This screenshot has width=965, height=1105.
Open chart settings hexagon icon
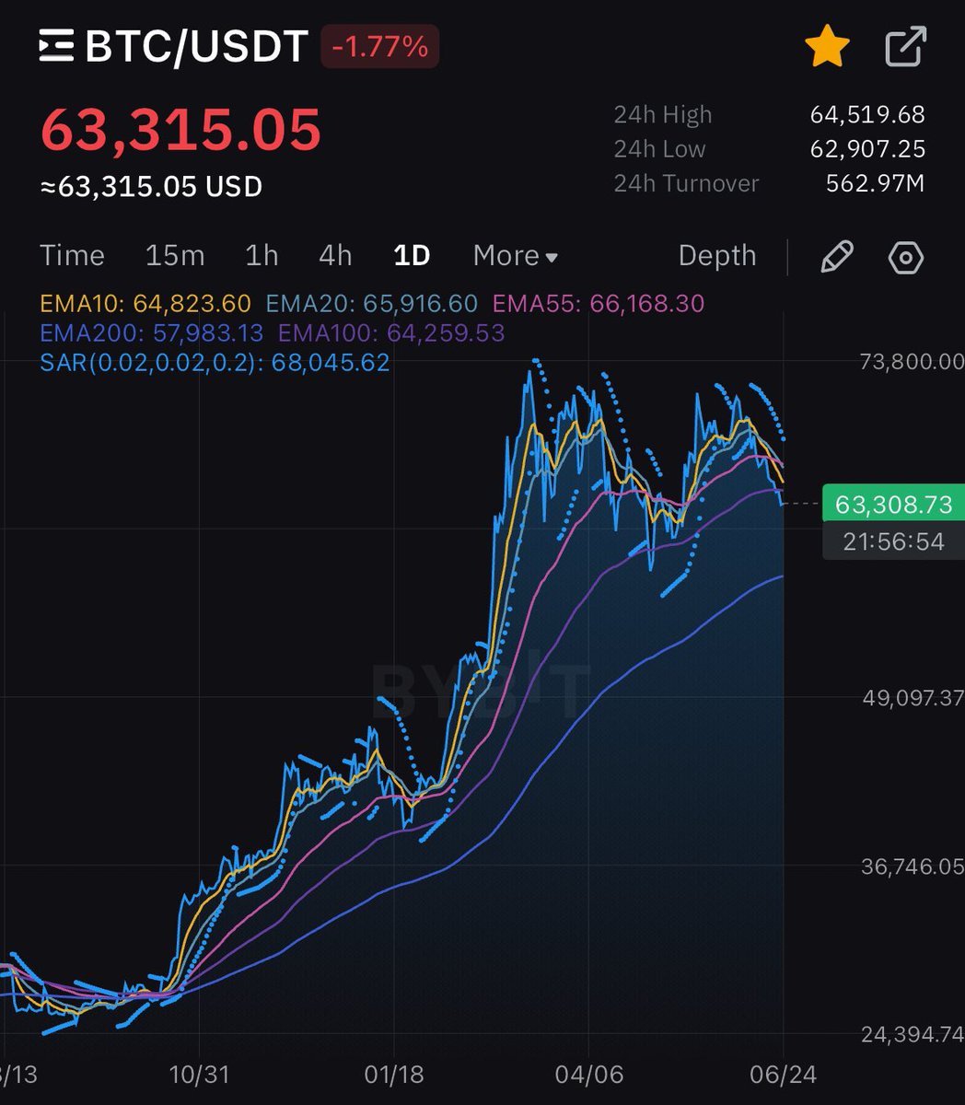905,257
